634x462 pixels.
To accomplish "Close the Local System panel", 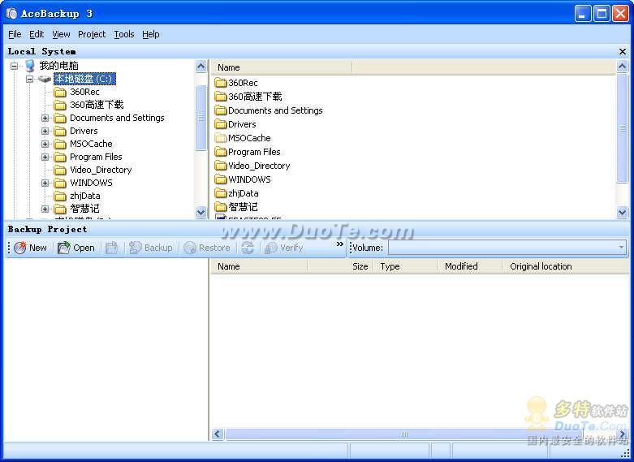I will (623, 51).
